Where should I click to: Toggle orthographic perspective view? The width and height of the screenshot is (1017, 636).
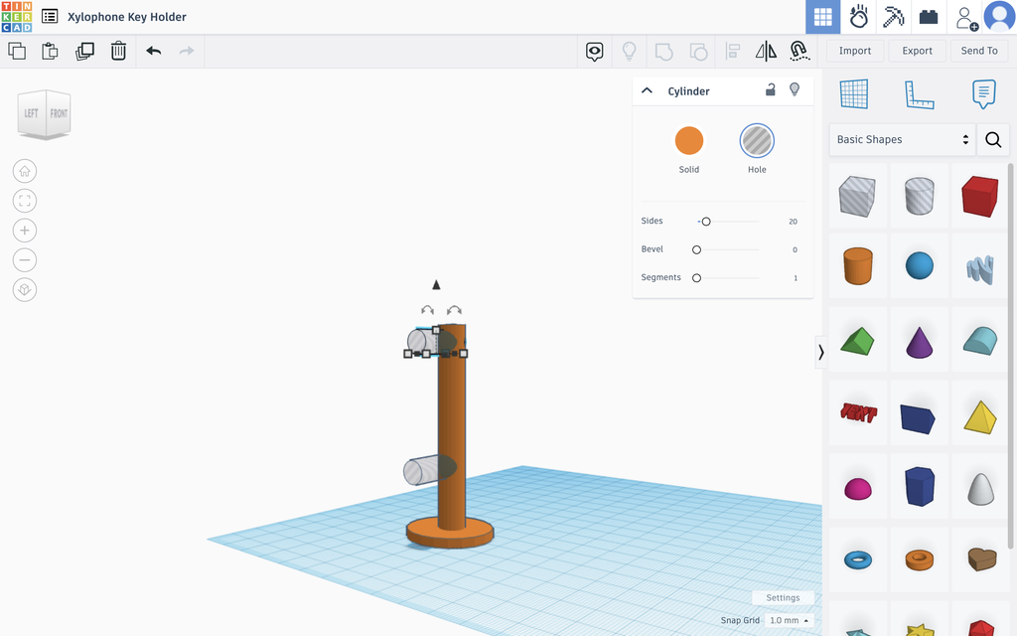point(25,289)
